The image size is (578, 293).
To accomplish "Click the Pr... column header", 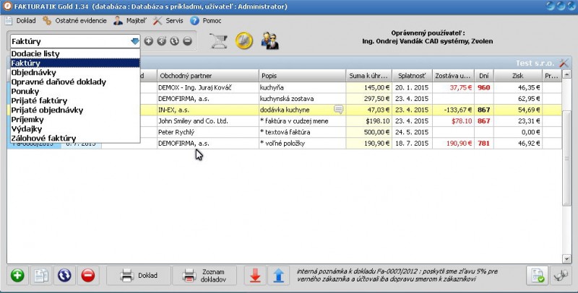I will [x=552, y=76].
